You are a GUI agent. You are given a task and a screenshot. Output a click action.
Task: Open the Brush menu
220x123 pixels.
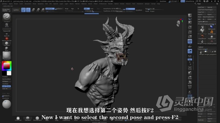tap(16, 4)
